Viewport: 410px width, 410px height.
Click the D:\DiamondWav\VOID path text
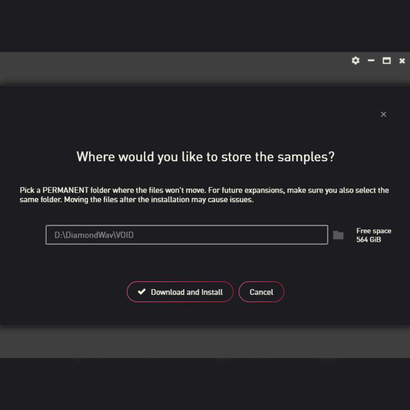click(x=94, y=235)
